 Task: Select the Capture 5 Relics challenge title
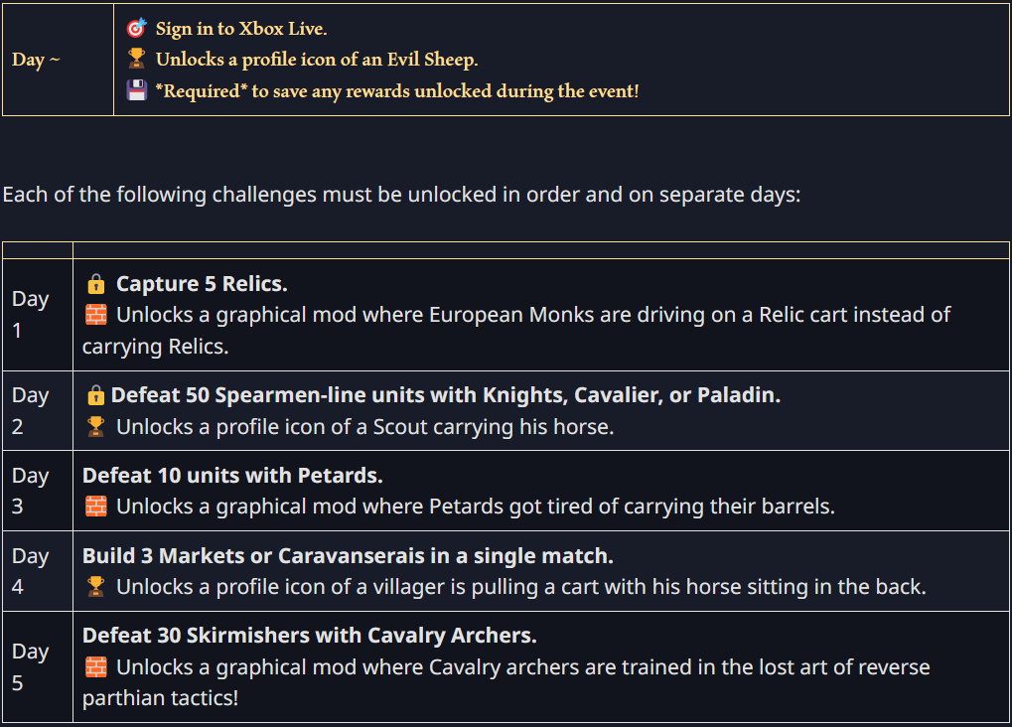coord(202,283)
